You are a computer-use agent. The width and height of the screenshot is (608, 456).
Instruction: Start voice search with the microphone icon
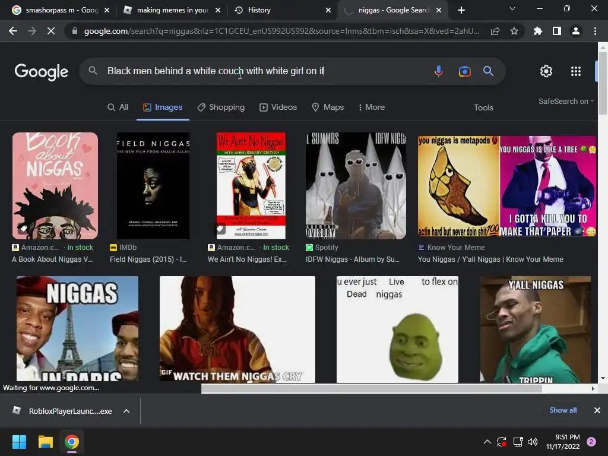coord(439,71)
